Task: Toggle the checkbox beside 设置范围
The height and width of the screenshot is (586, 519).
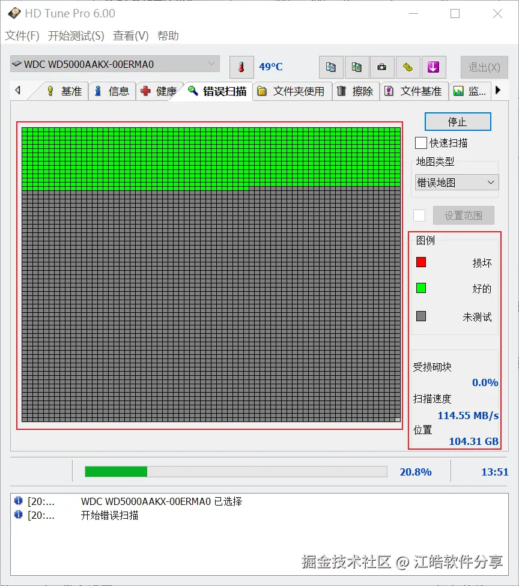Action: click(x=419, y=216)
